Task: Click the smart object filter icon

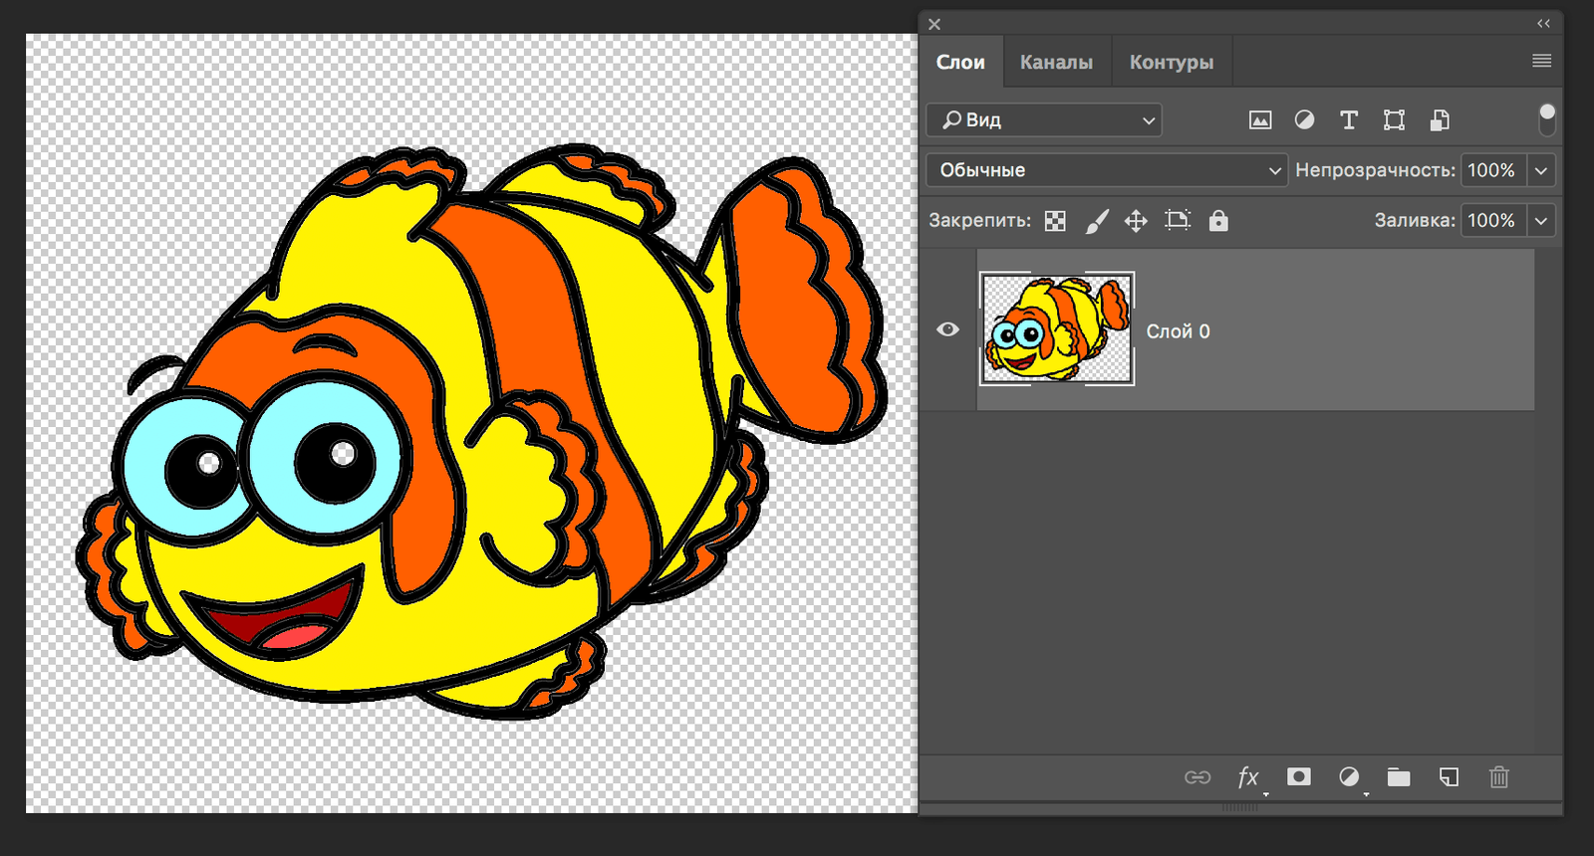Action: click(1440, 120)
